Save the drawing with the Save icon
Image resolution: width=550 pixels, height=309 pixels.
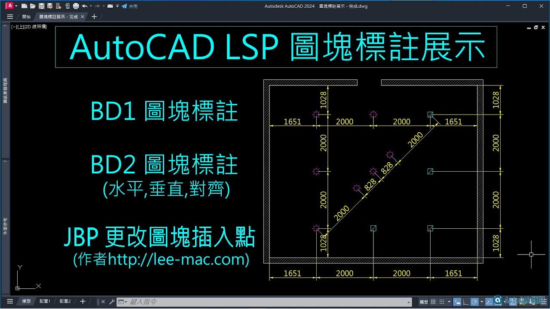42,6
